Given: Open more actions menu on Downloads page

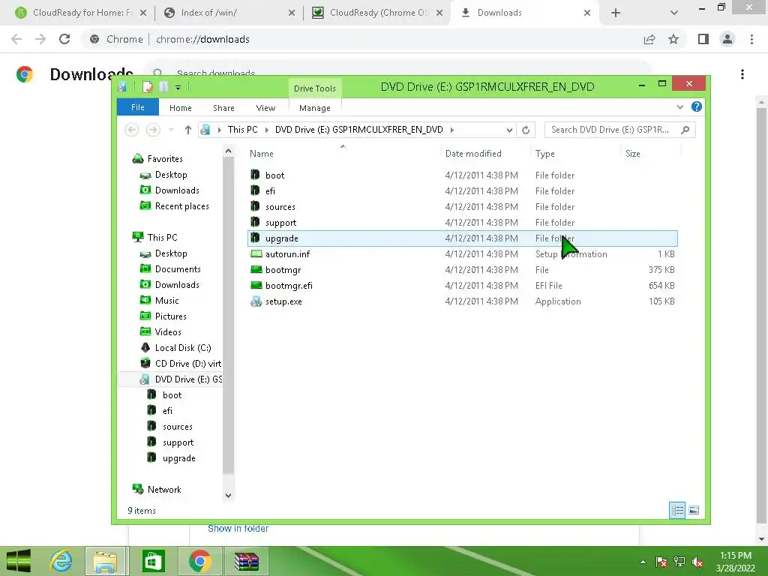Looking at the screenshot, I should click(x=742, y=74).
